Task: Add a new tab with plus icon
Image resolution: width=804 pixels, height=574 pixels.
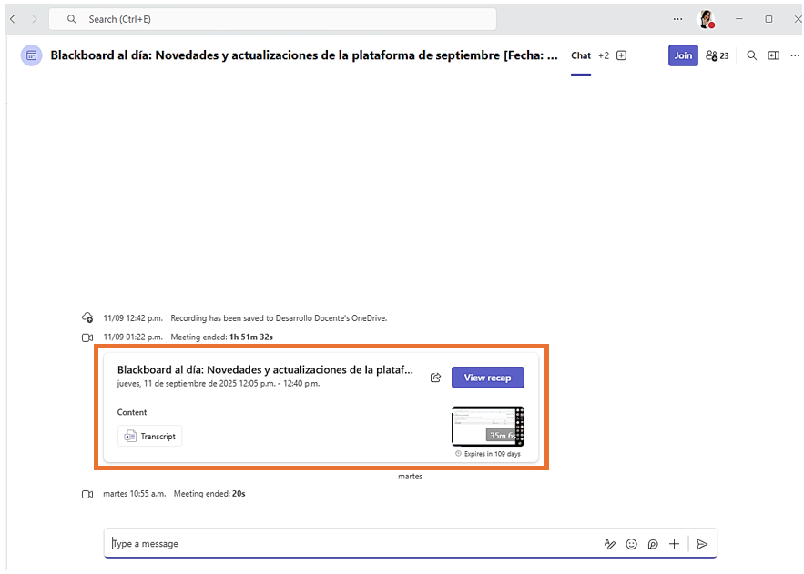Action: point(622,55)
